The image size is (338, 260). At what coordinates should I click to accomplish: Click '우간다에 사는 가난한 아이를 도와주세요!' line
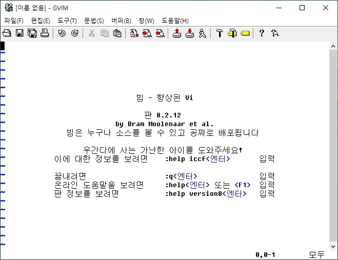pyautogui.click(x=163, y=150)
